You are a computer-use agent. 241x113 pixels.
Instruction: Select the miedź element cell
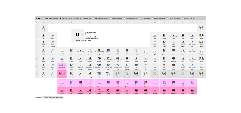(x=136, y=51)
